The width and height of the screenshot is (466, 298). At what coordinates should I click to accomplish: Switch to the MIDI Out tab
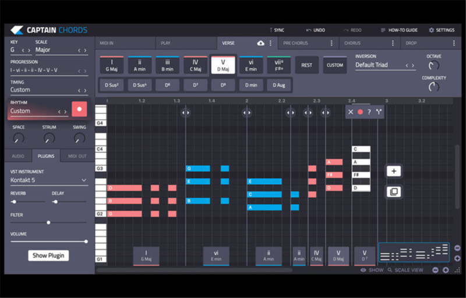coord(77,156)
